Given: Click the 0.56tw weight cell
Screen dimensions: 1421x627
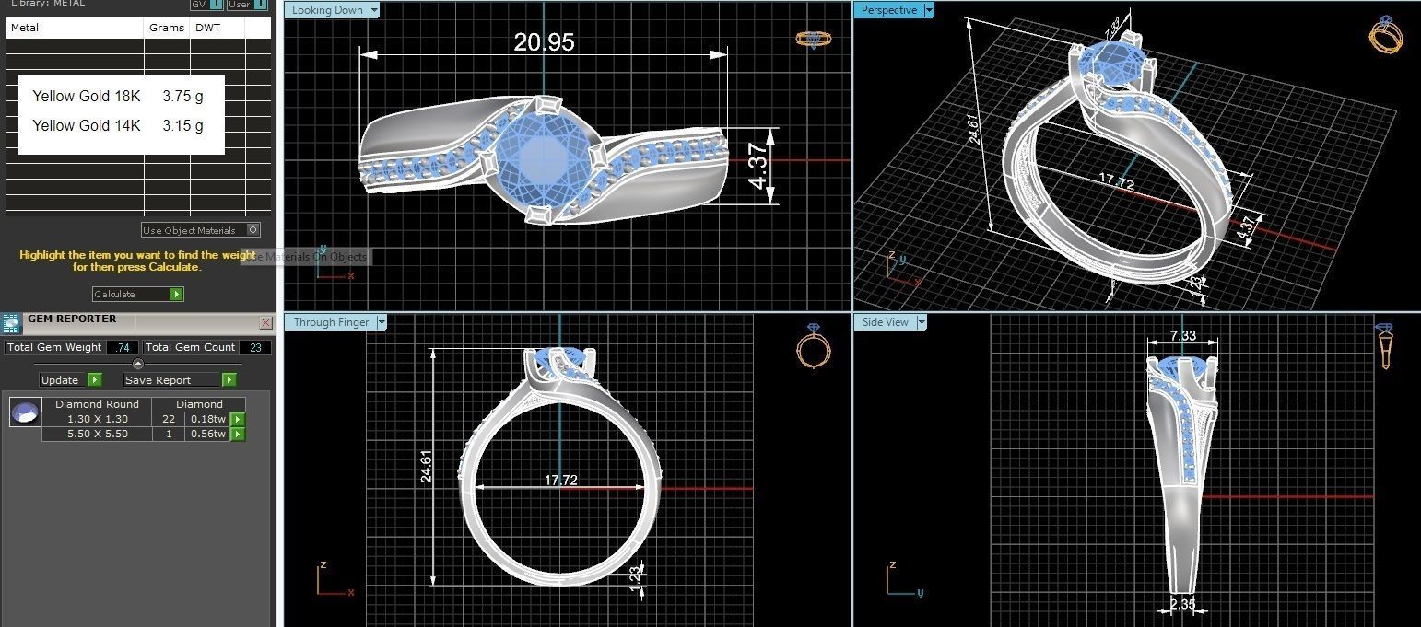Looking at the screenshot, I should 207,434.
